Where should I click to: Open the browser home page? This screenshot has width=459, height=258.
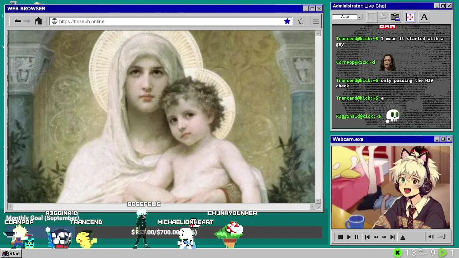tap(38, 21)
